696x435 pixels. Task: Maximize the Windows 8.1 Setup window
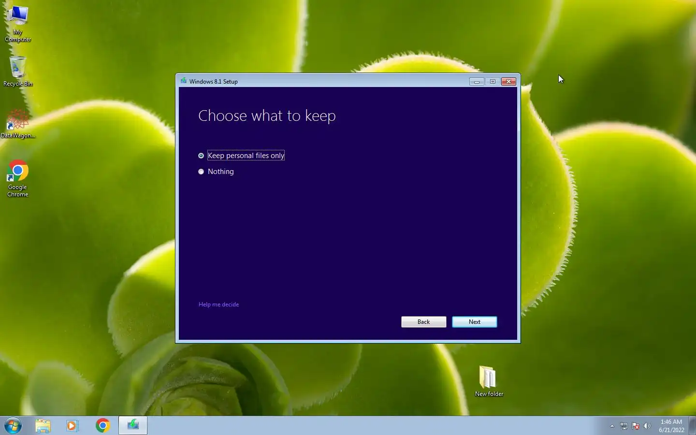click(x=493, y=82)
